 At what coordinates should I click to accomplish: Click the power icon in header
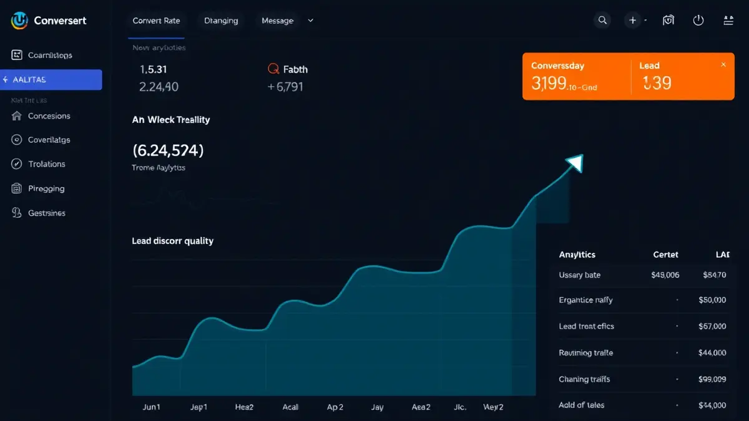pos(698,21)
